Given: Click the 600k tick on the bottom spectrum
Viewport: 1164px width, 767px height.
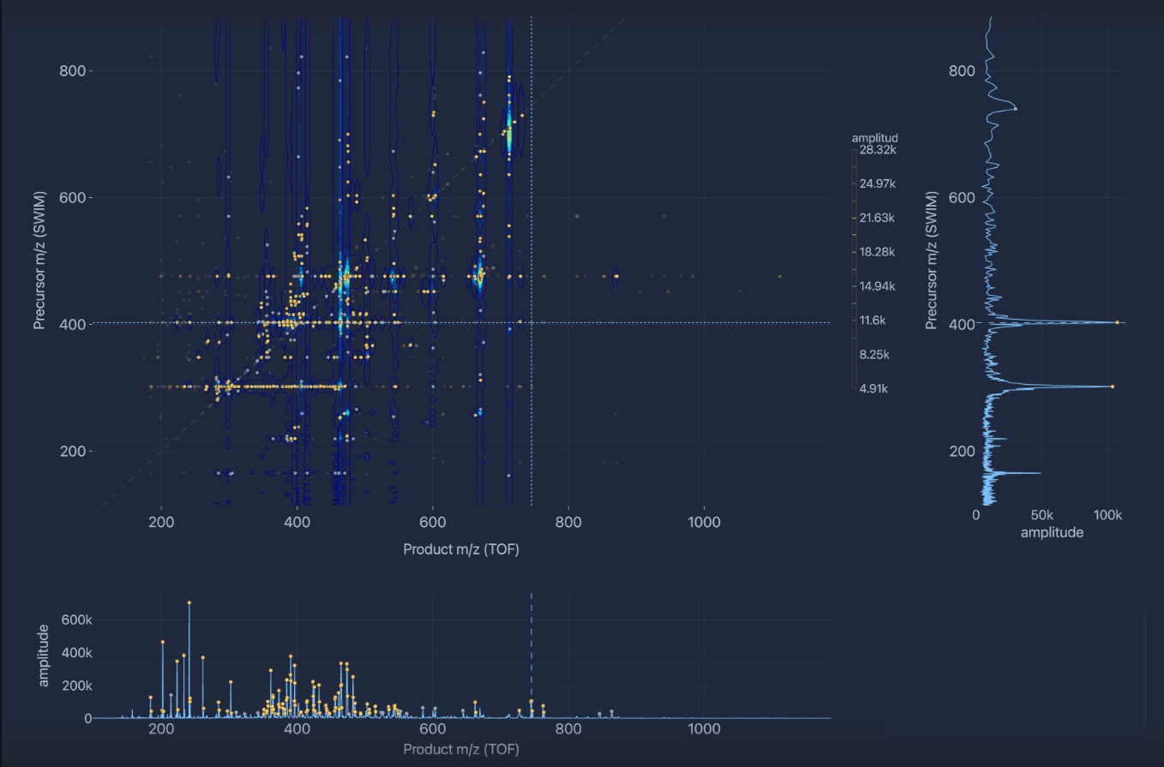Looking at the screenshot, I should 75,620.
